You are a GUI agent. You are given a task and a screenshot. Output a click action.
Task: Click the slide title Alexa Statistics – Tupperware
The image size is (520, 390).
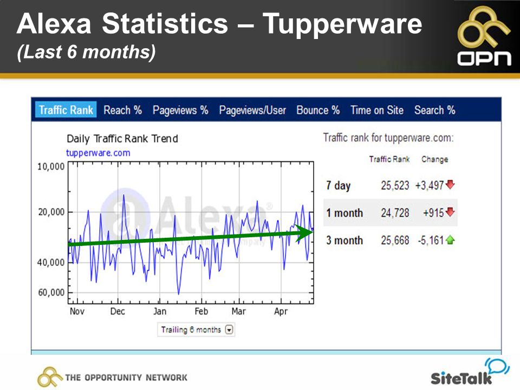[219, 23]
